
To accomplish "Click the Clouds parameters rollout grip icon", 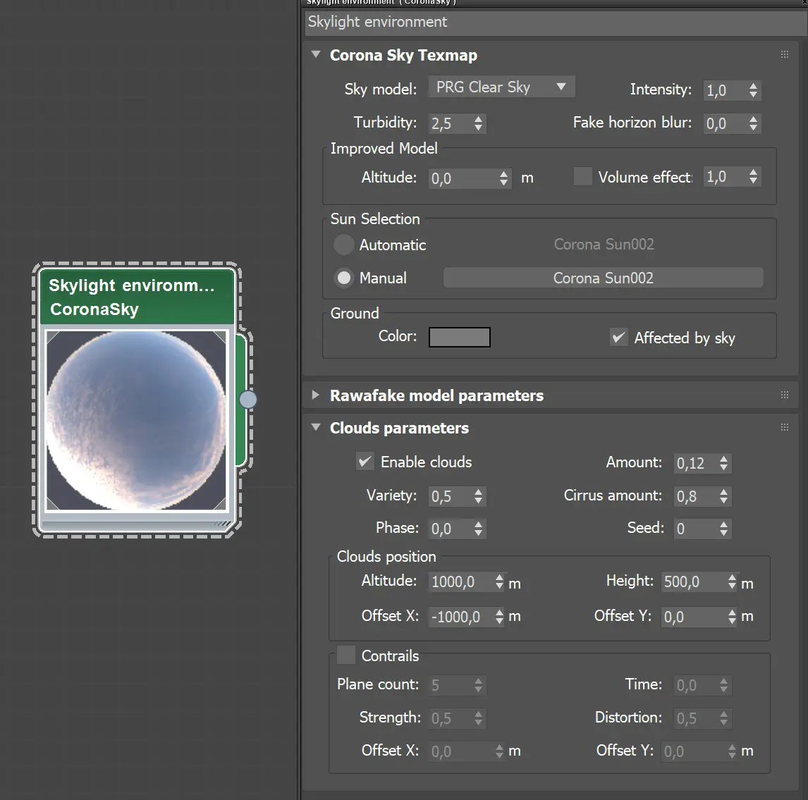I will [x=784, y=428].
